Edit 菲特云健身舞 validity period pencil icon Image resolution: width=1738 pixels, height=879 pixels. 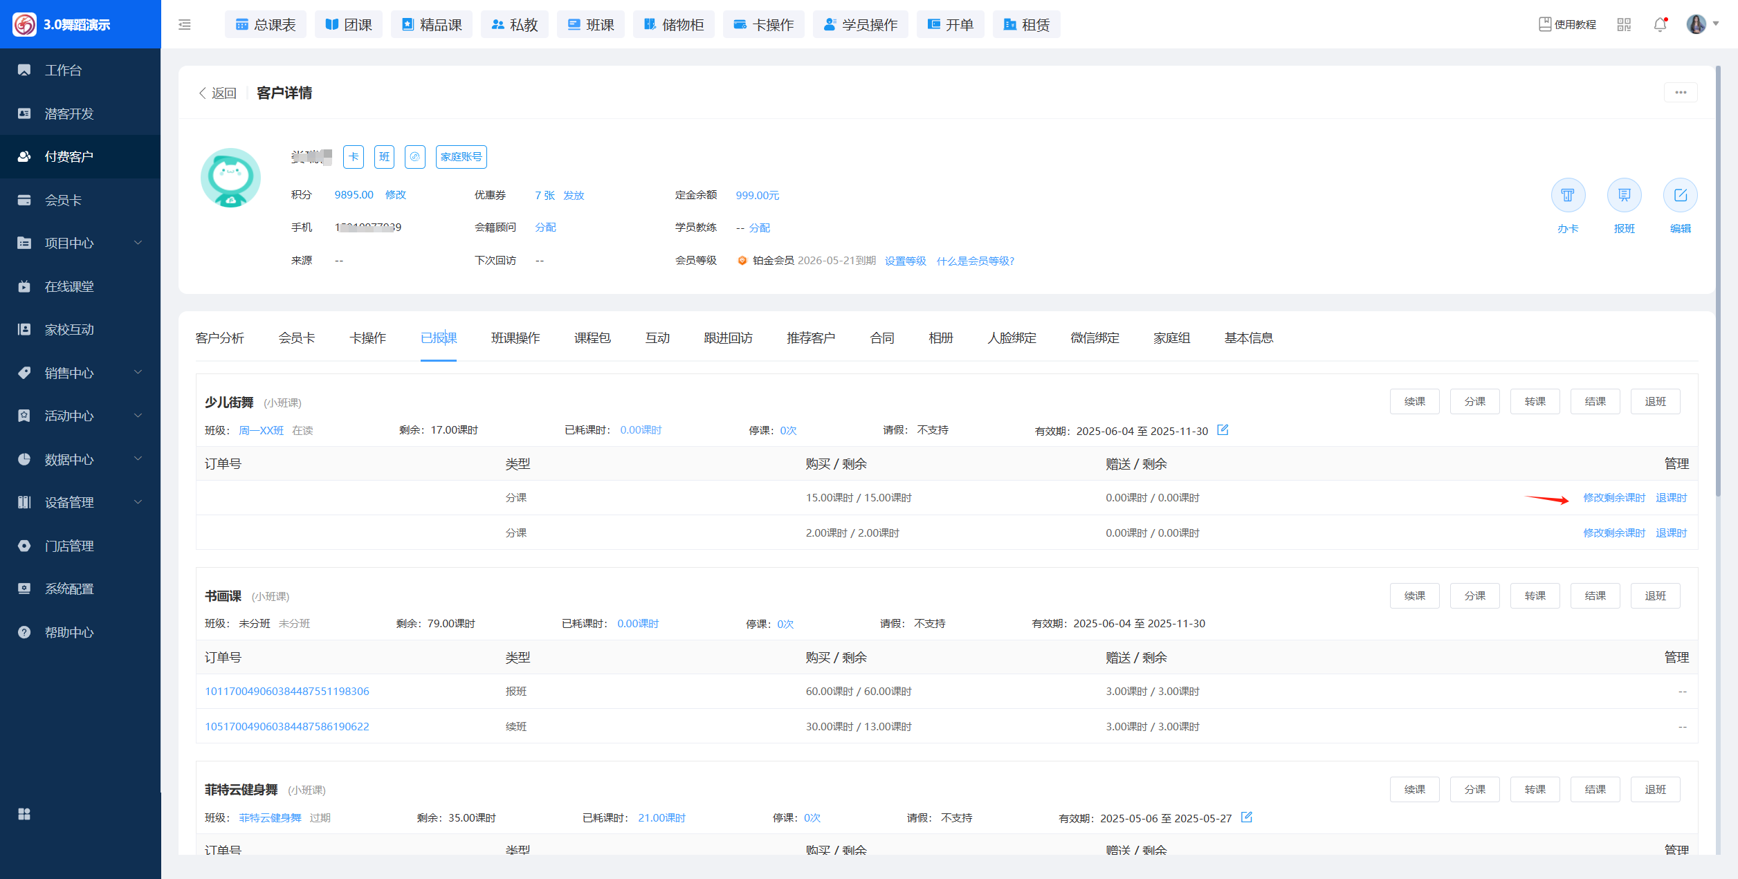click(x=1247, y=817)
